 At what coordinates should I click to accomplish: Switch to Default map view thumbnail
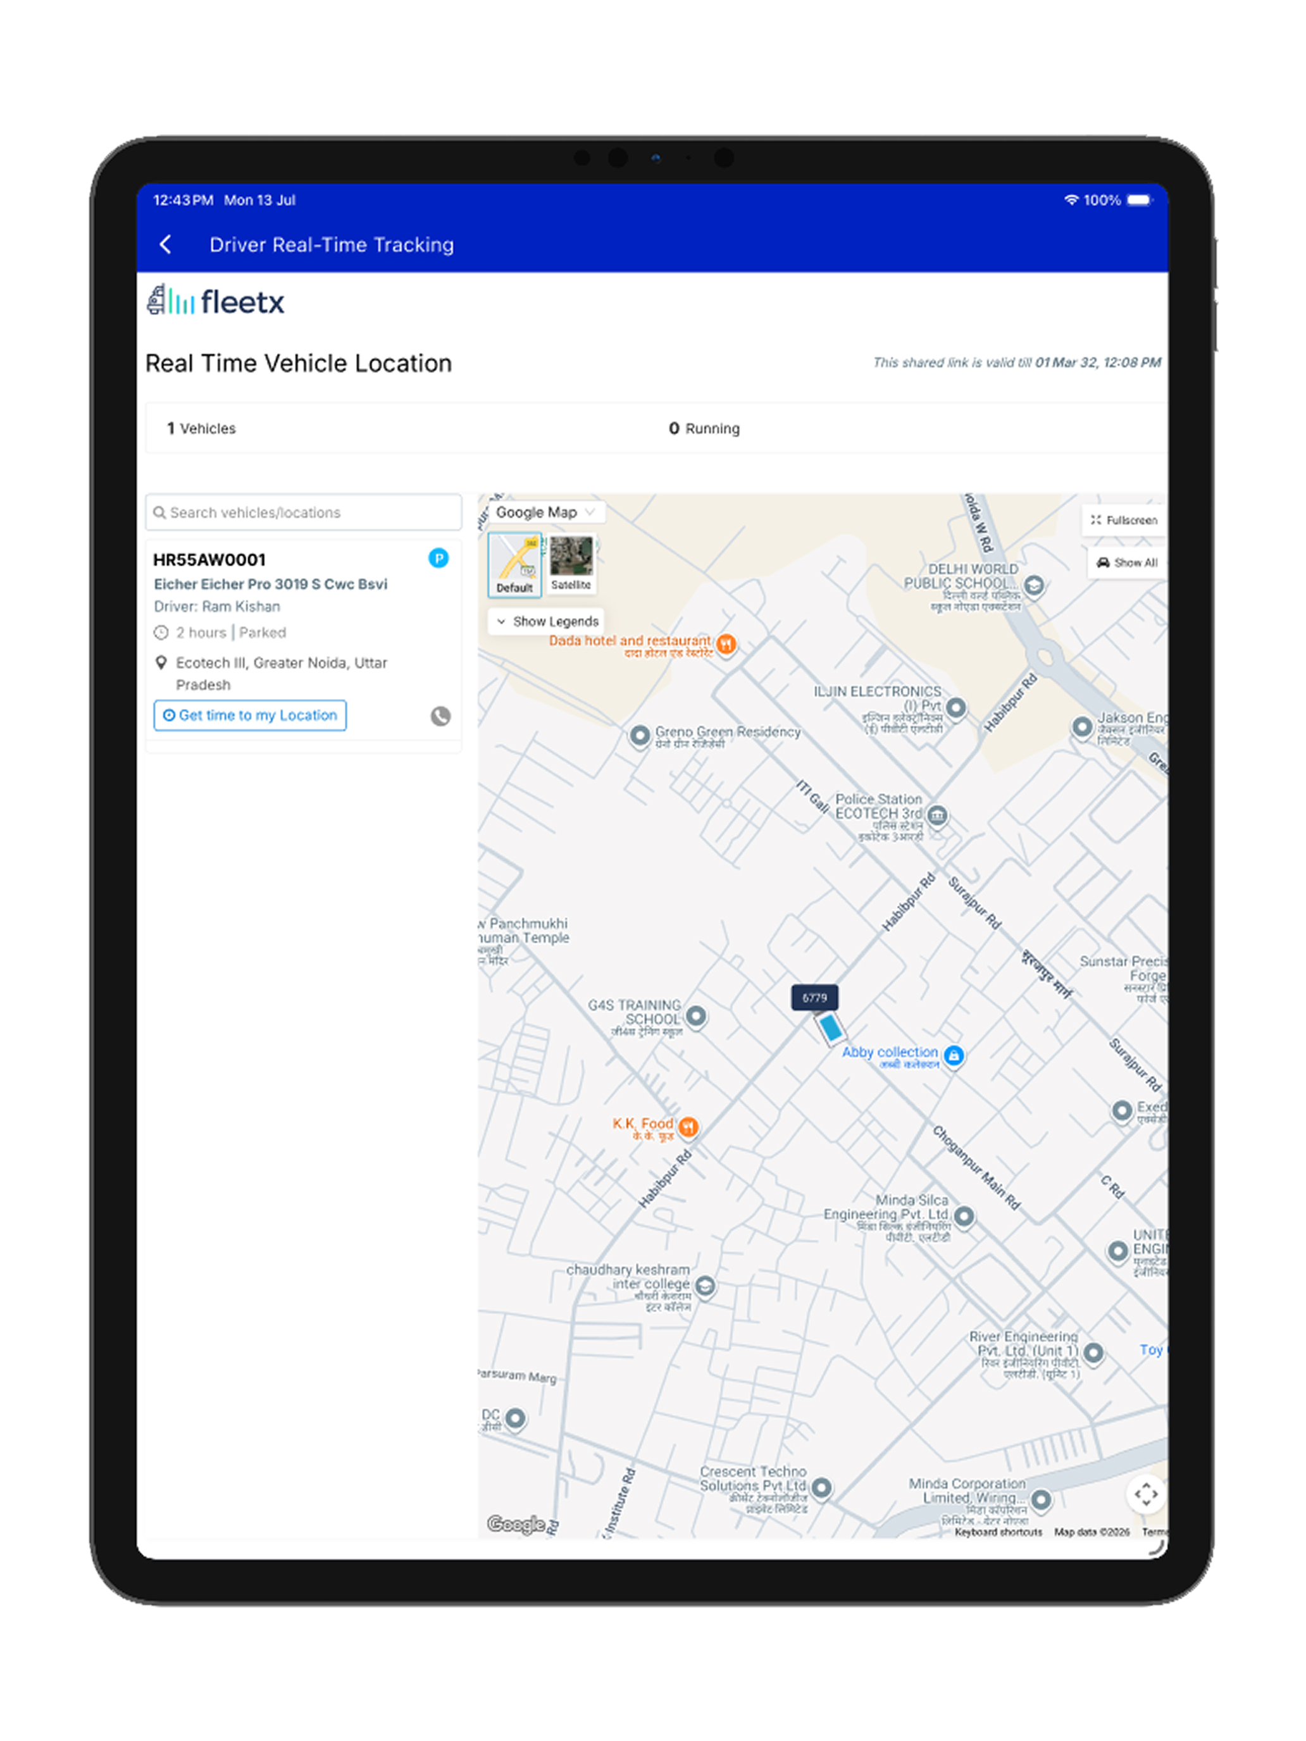(x=515, y=564)
